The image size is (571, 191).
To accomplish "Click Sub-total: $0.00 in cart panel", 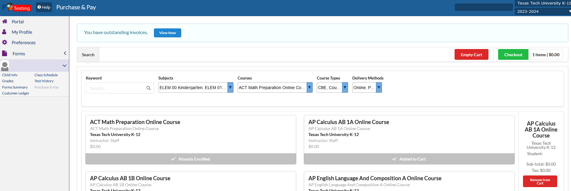I will [x=541, y=164].
